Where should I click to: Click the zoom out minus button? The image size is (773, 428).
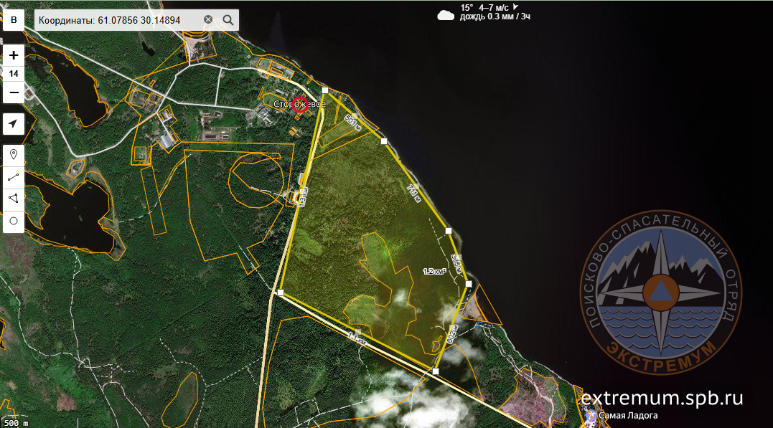tap(14, 92)
